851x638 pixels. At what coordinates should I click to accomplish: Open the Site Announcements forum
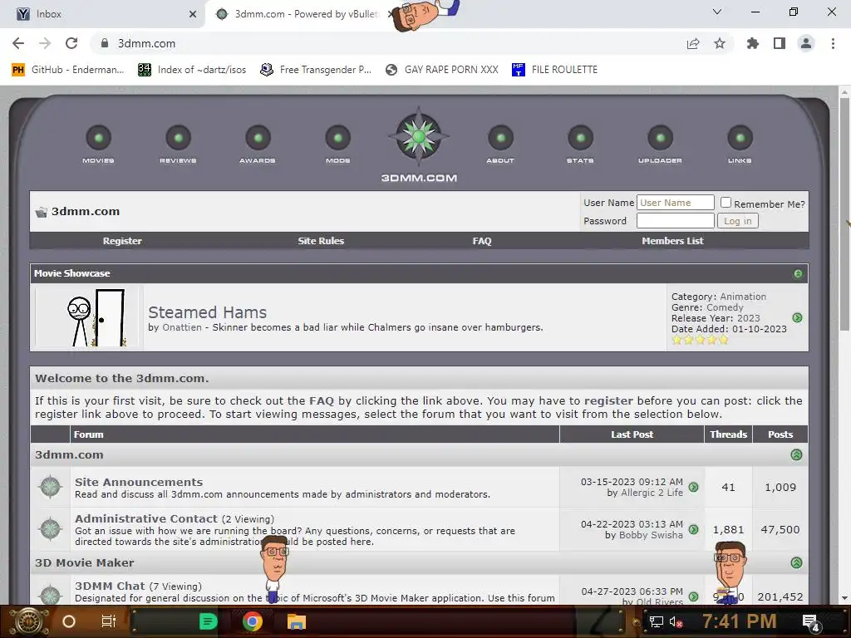click(139, 482)
